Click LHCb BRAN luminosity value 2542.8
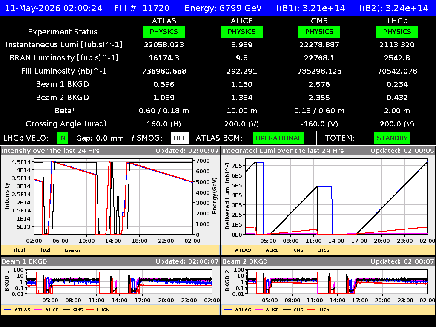This screenshot has width=436, height=327. 397,58
